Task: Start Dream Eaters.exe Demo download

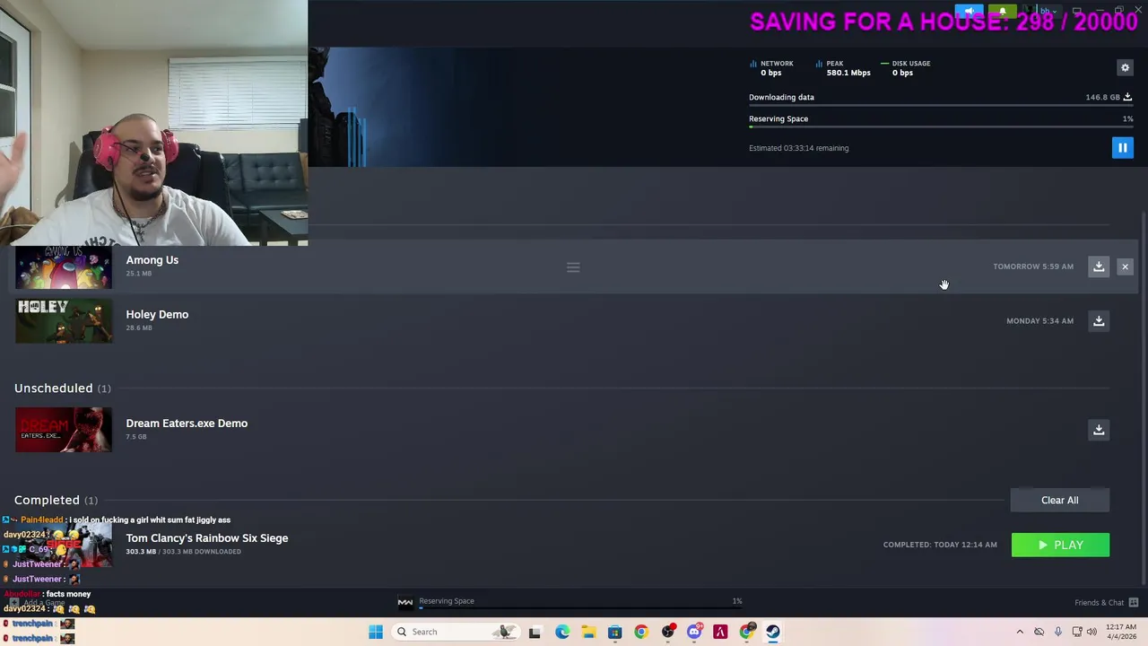Action: [1099, 430]
